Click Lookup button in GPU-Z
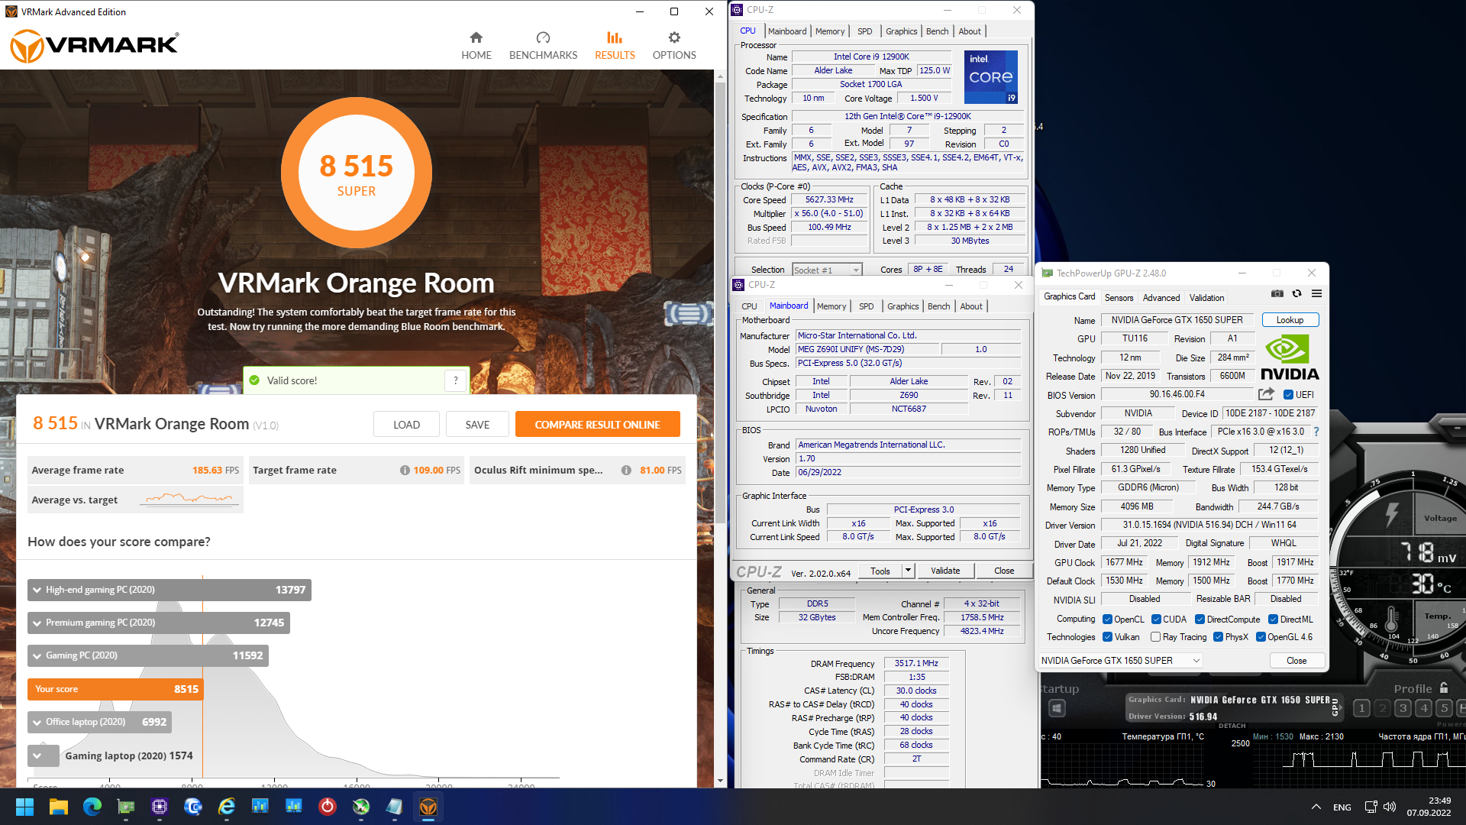The width and height of the screenshot is (1466, 825). click(x=1290, y=320)
